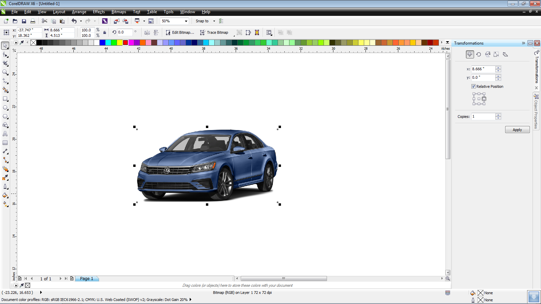Expand color palette flyout arrow
Viewport: 541px width, 304px height.
point(447,43)
